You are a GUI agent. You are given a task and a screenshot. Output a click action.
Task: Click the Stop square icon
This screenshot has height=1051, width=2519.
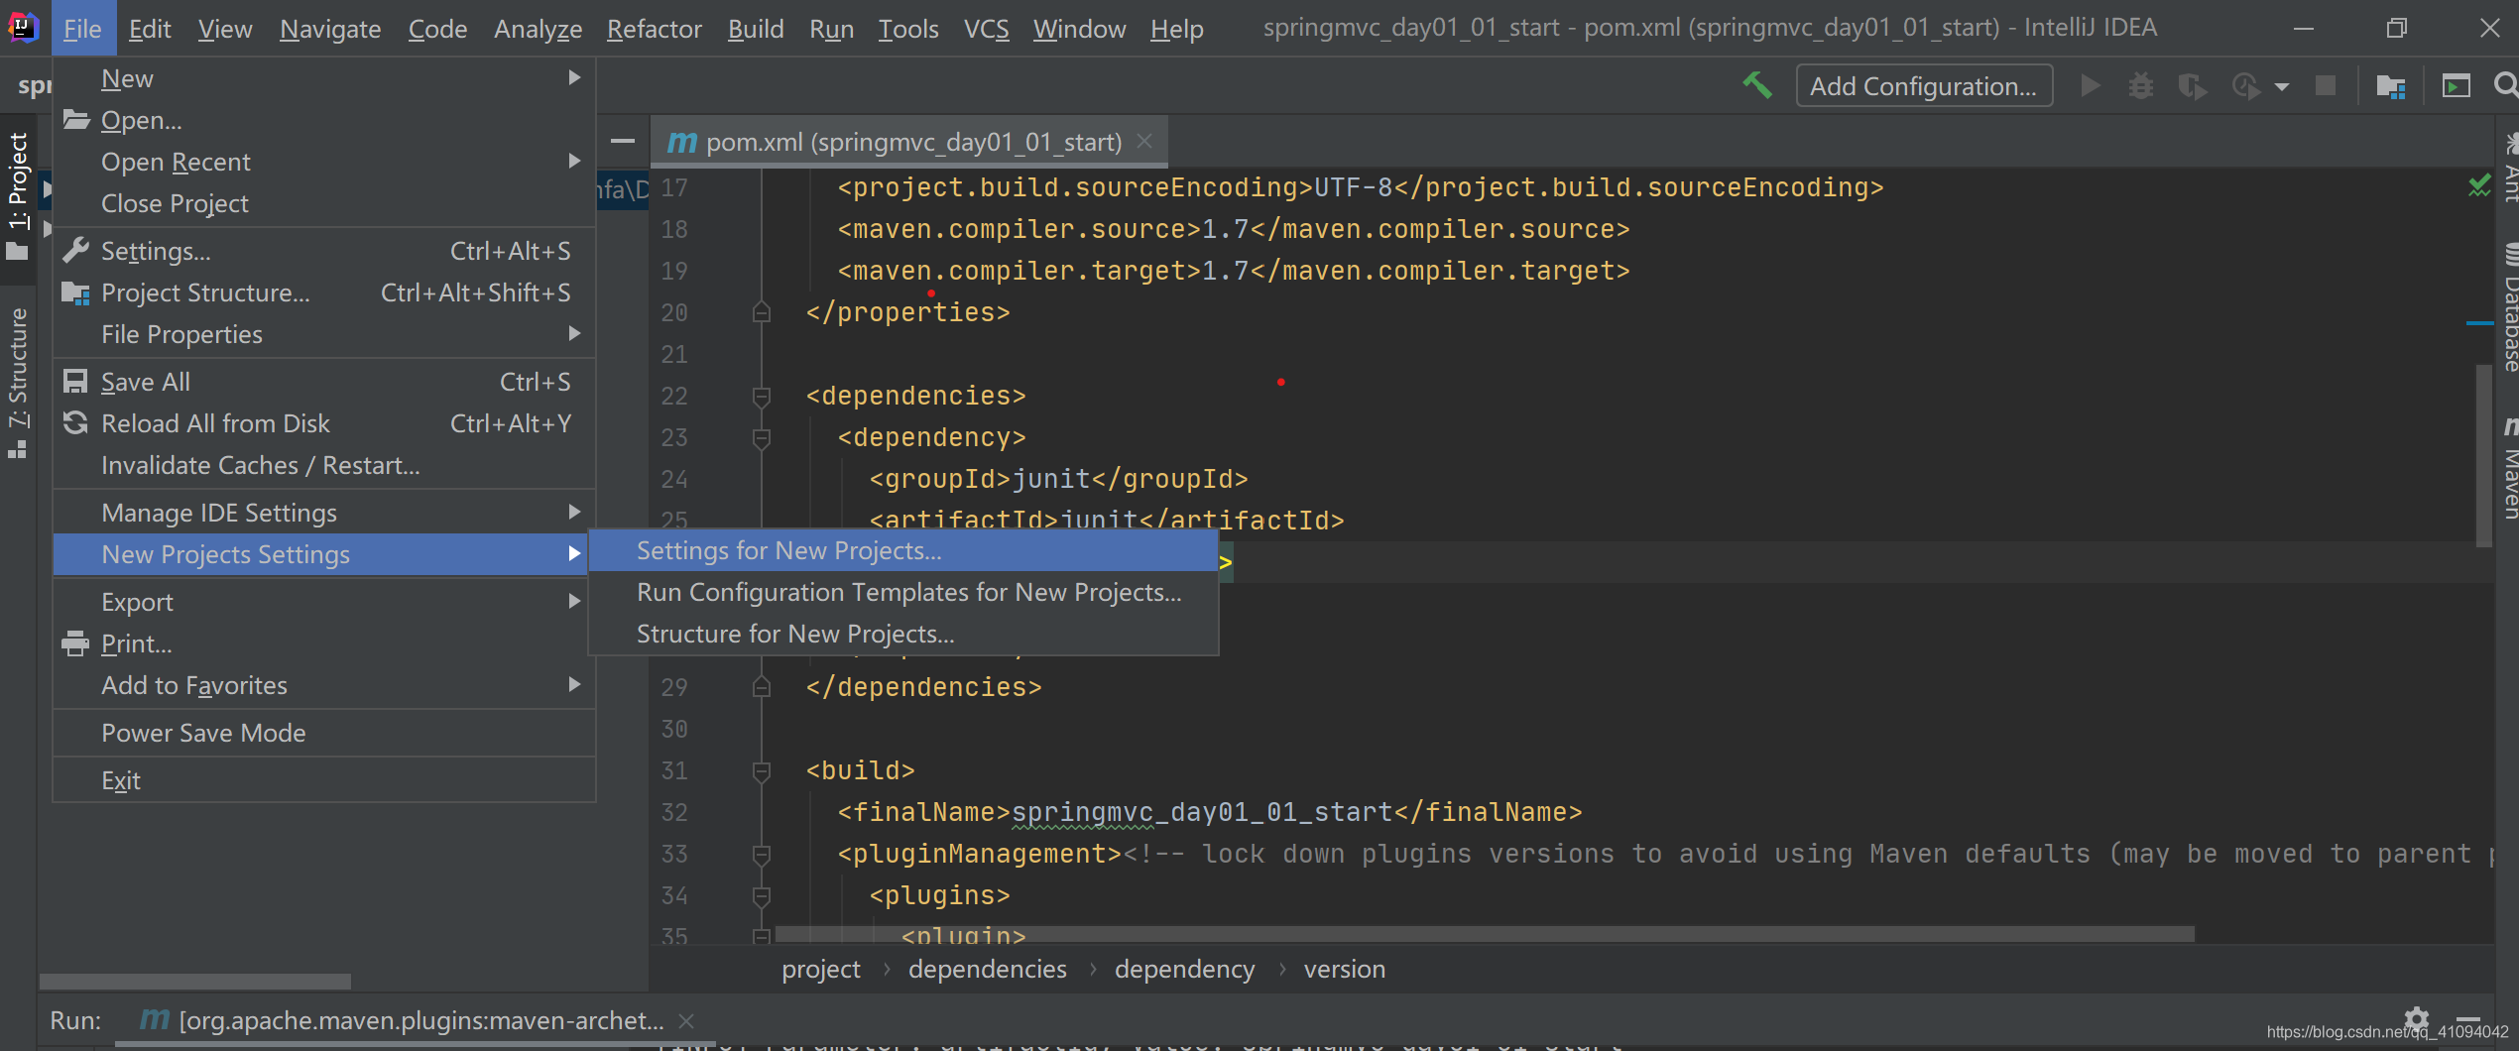(x=2325, y=86)
